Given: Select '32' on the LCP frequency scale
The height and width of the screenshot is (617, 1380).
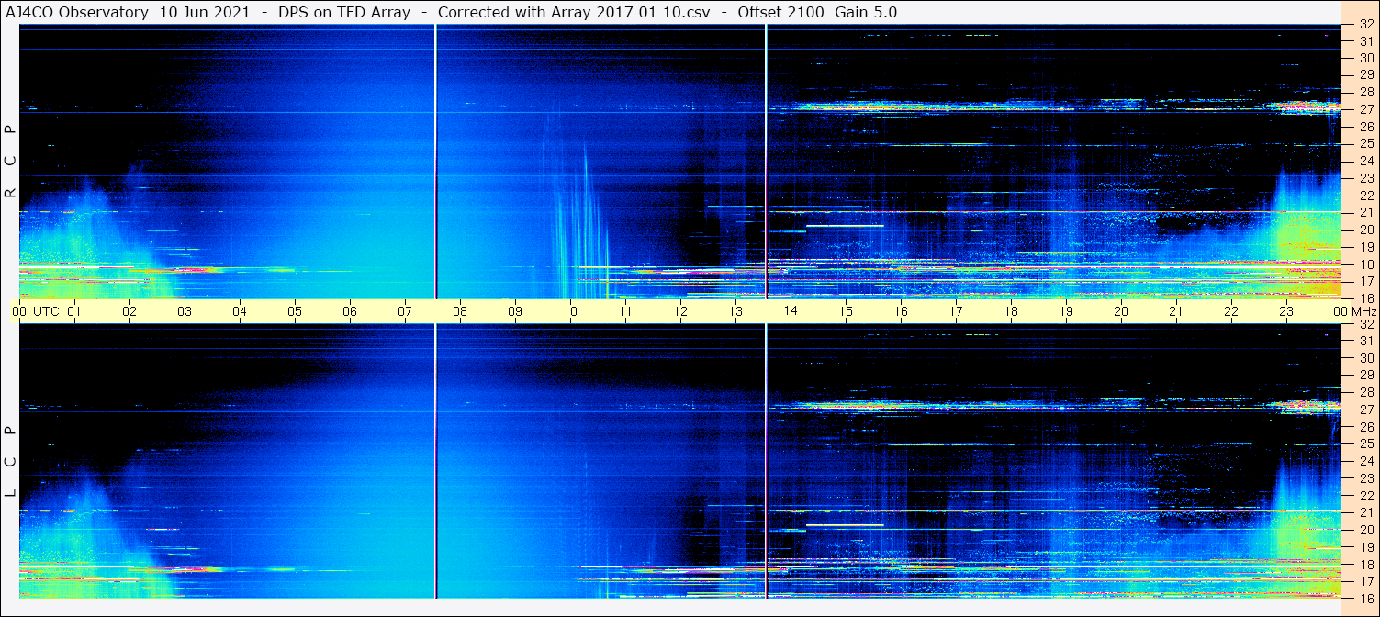Looking at the screenshot, I should pos(1365,323).
